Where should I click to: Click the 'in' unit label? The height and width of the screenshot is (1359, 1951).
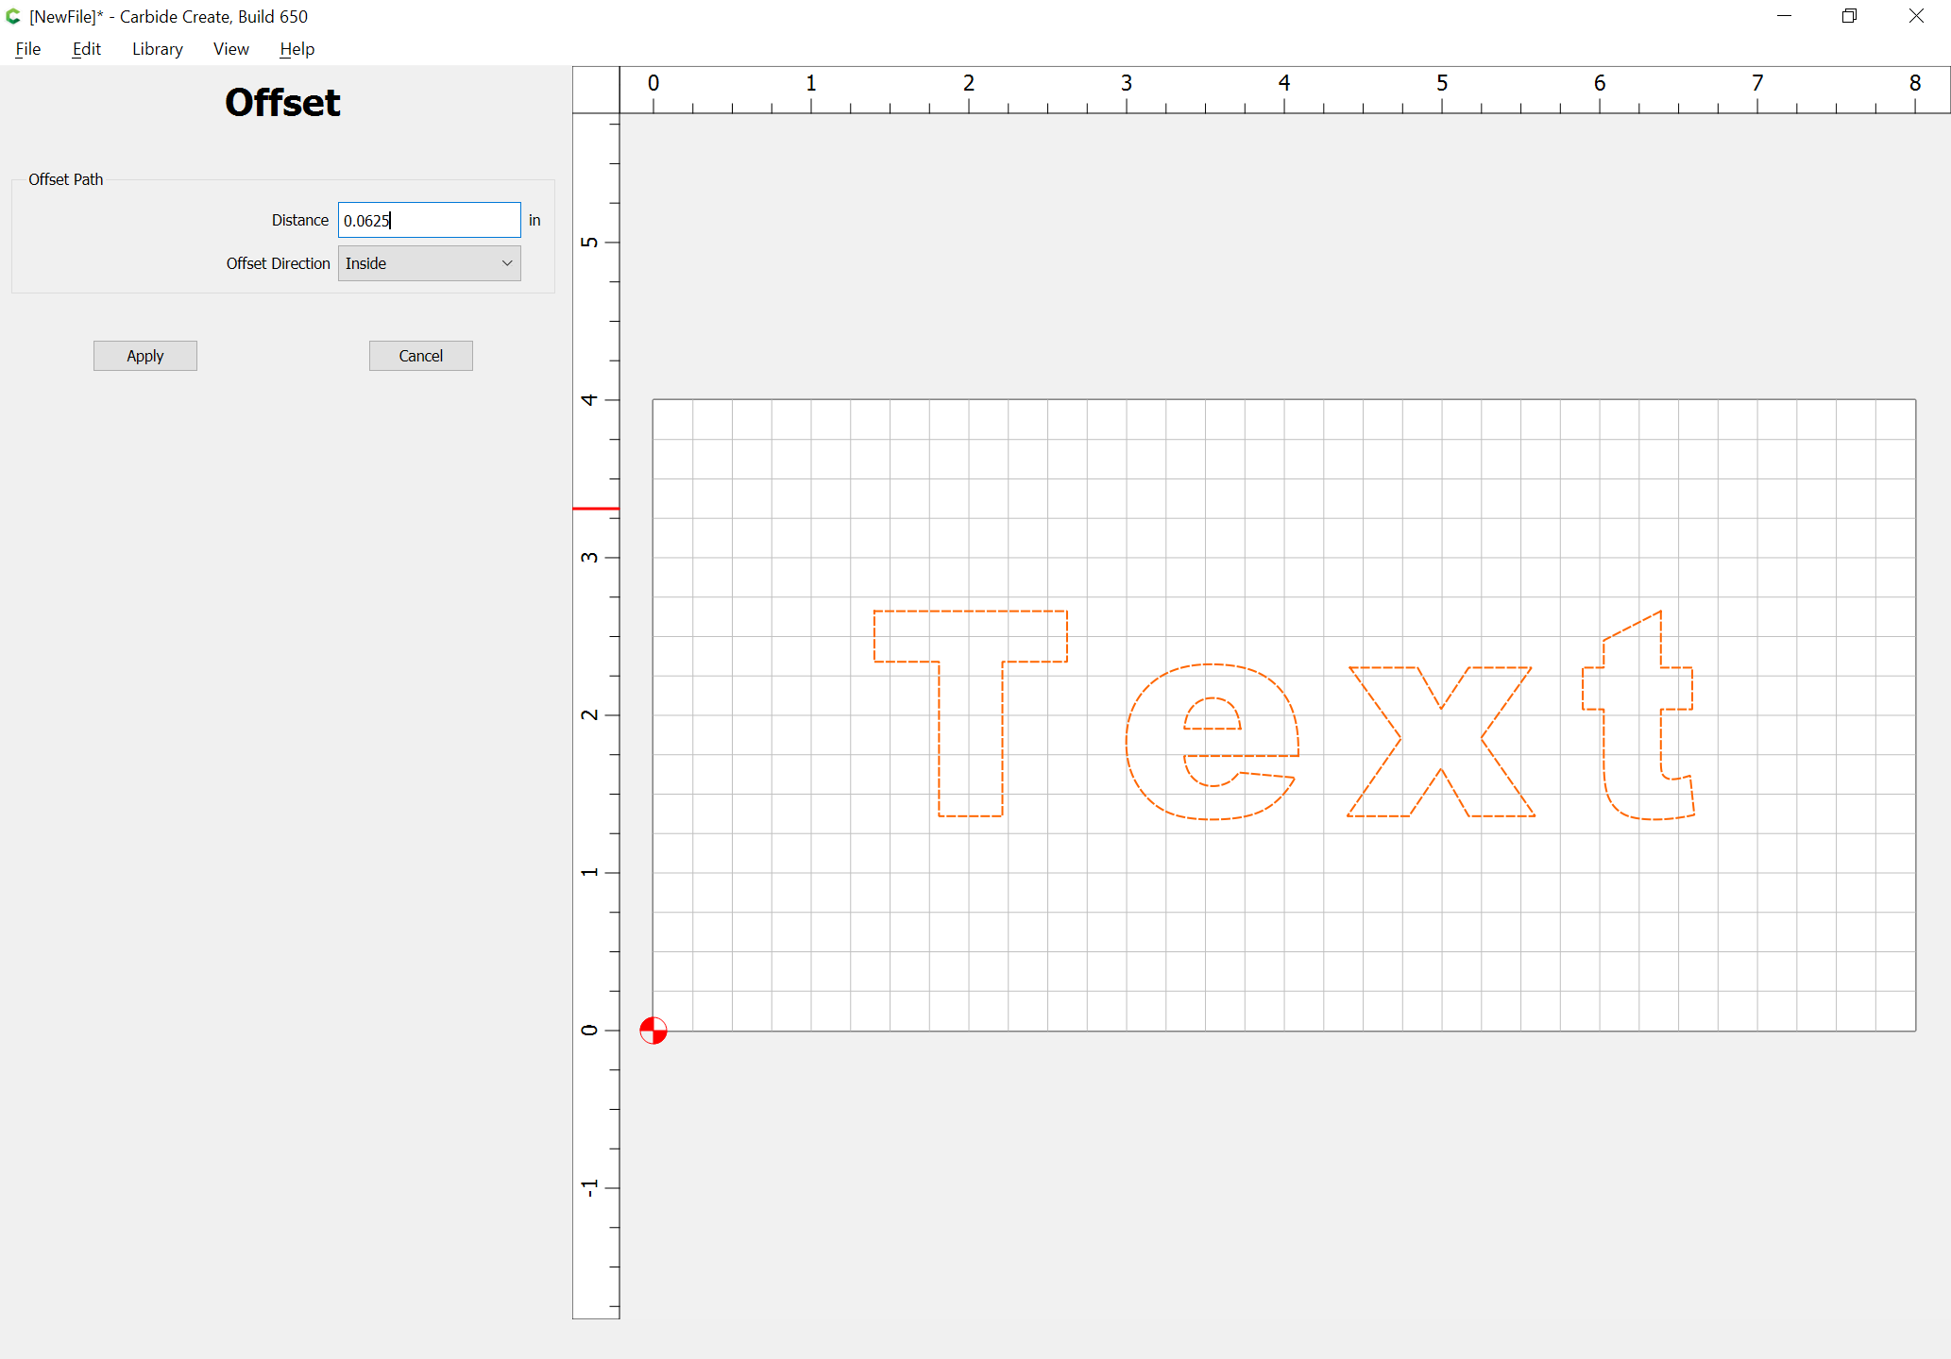pyautogui.click(x=534, y=220)
